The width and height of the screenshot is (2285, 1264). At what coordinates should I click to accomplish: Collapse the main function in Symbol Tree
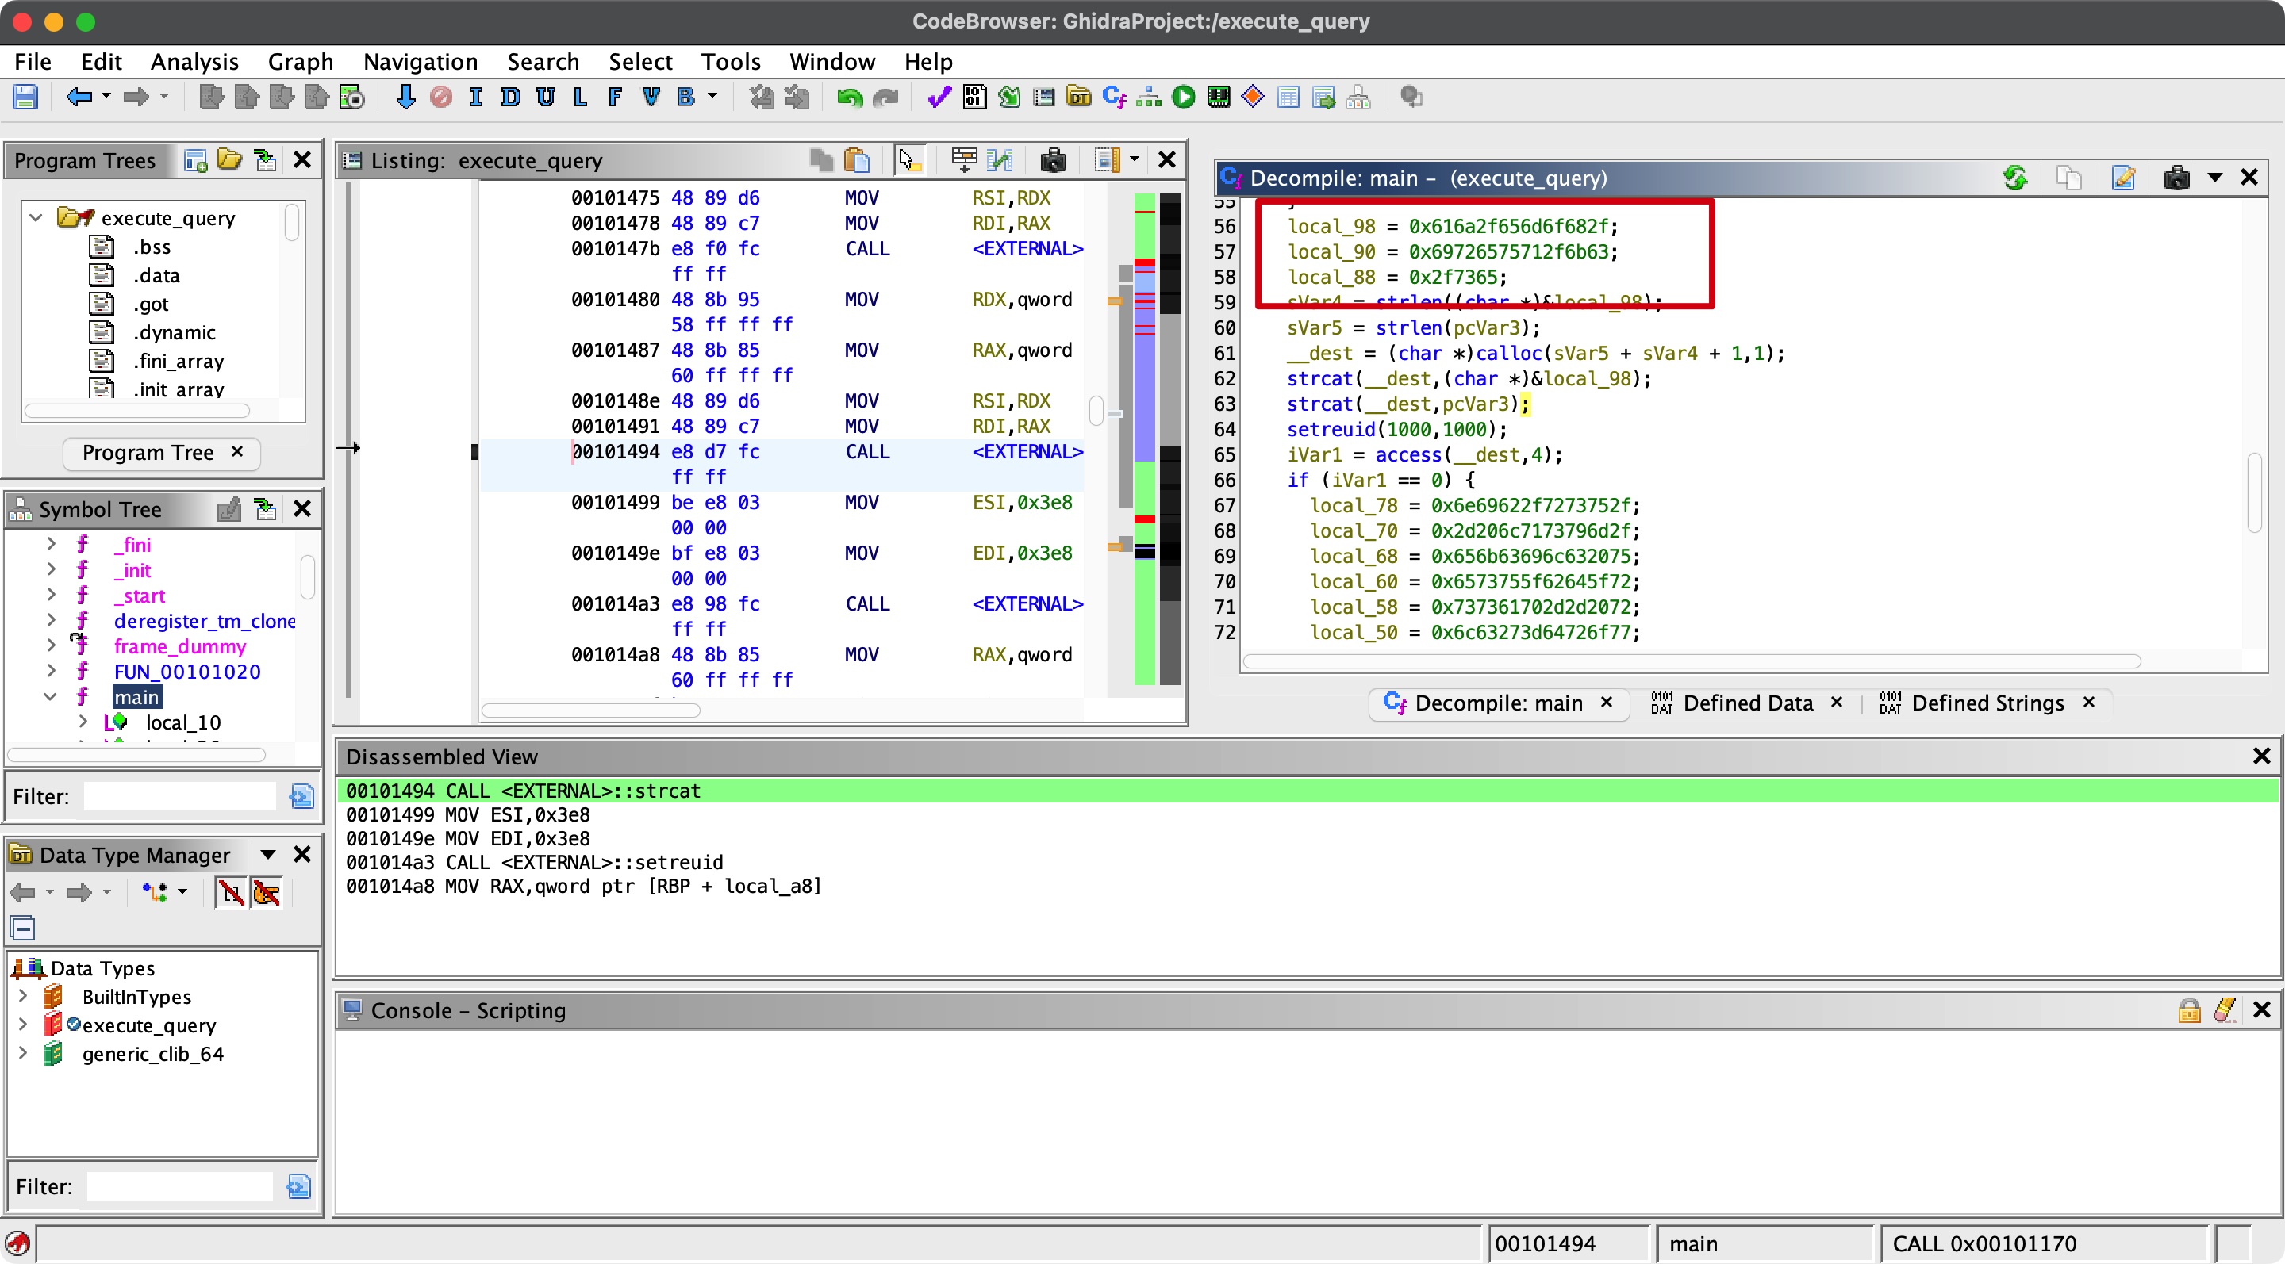(51, 697)
